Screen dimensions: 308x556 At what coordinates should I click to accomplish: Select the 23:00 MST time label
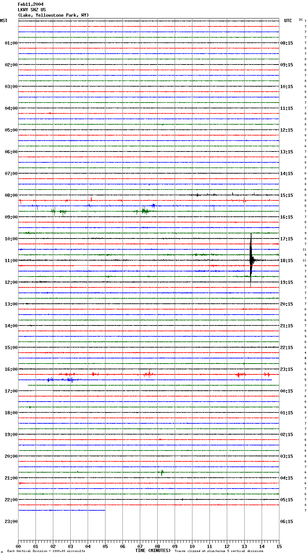click(11, 522)
